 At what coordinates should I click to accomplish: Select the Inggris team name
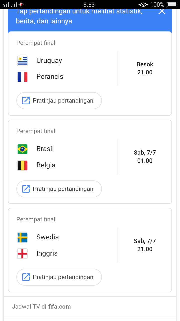(47, 253)
